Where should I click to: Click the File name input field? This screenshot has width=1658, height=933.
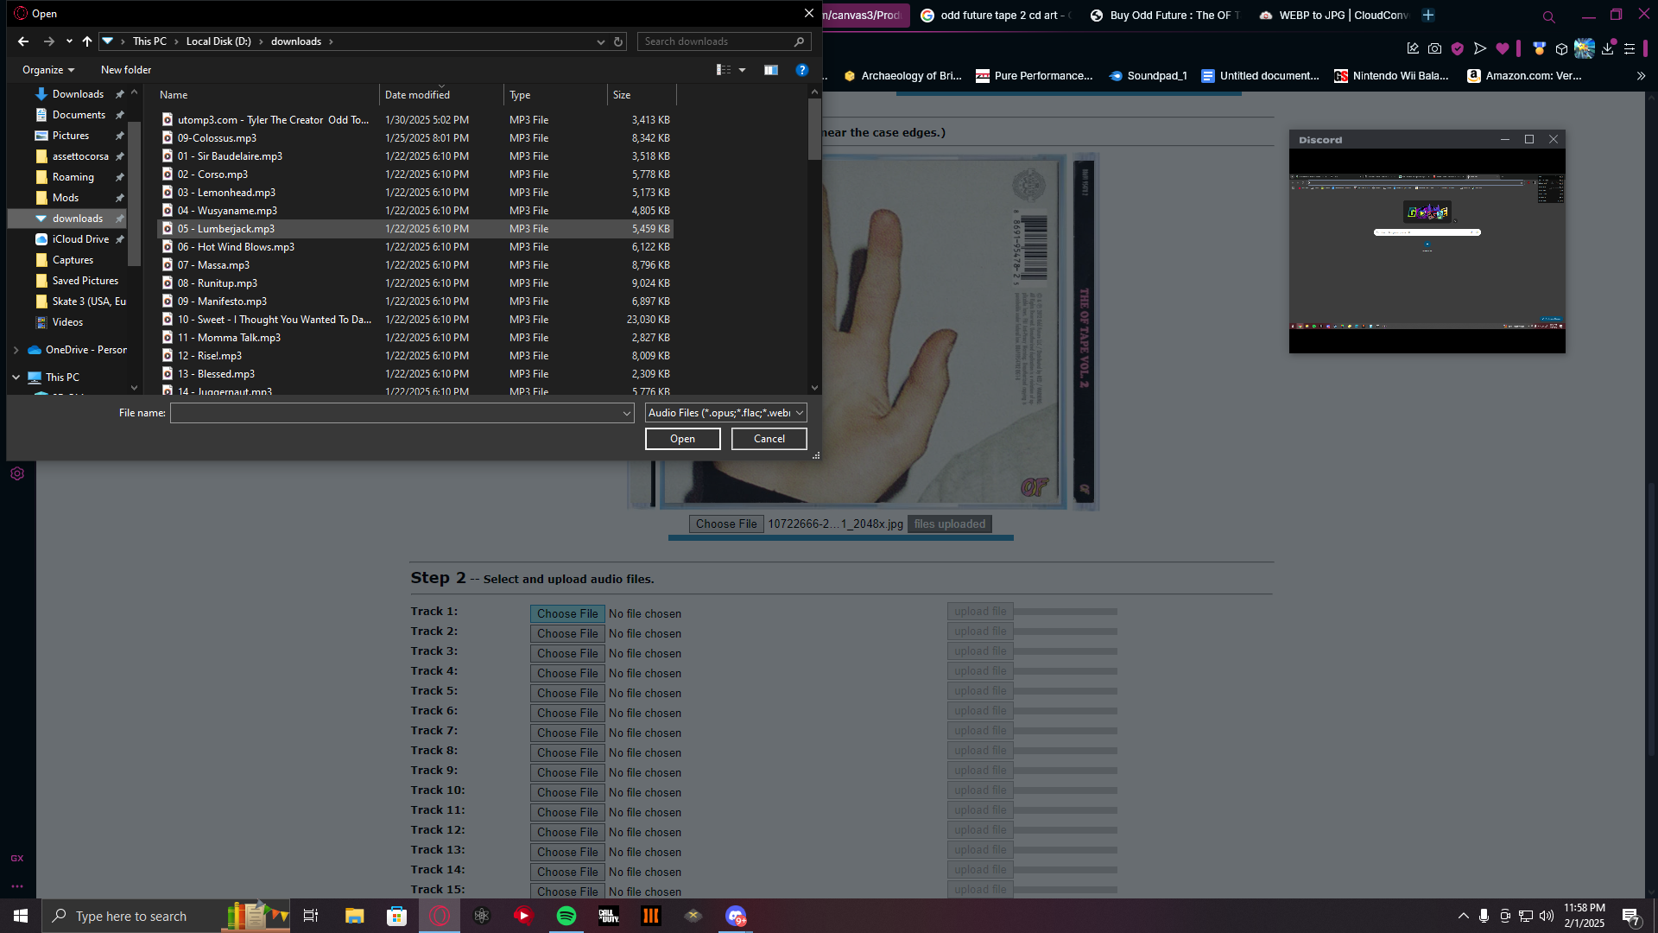[397, 413]
